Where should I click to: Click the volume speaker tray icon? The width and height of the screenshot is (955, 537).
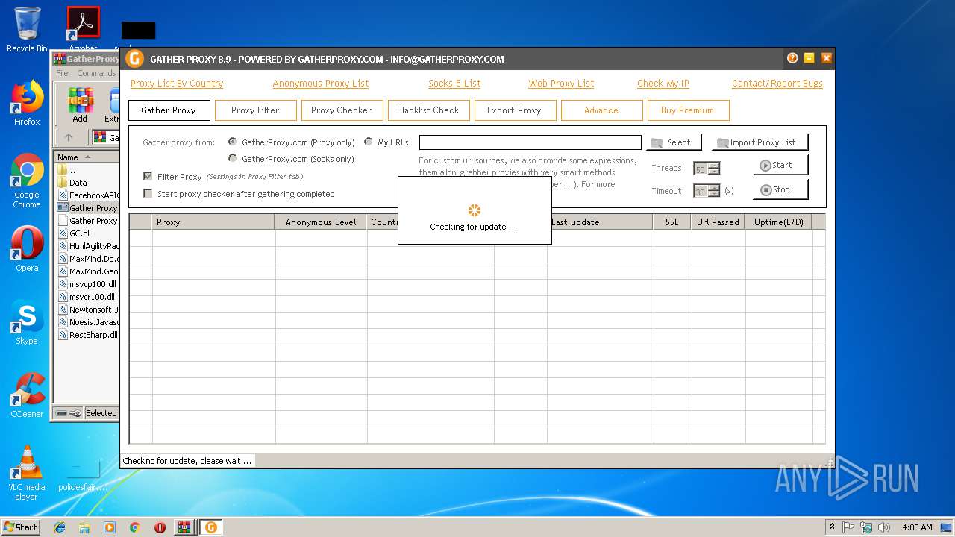(884, 527)
